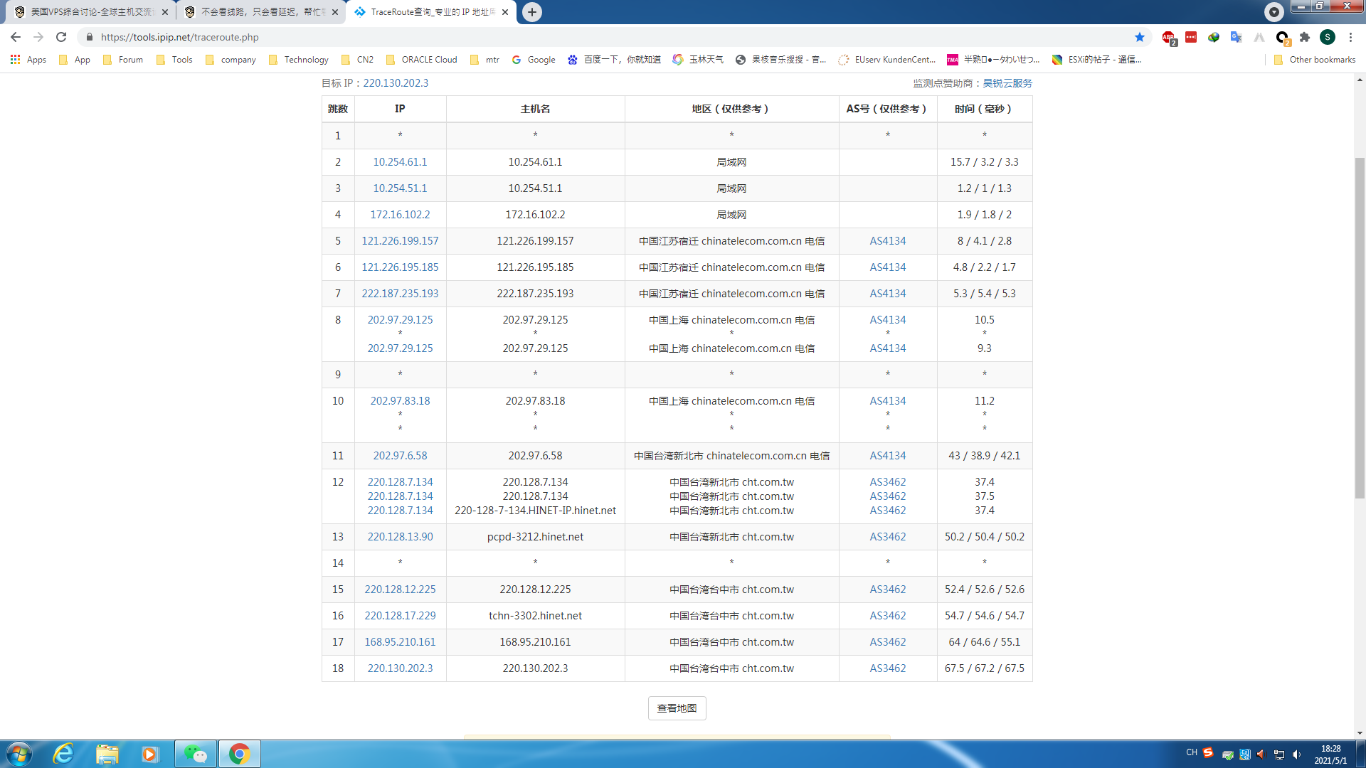This screenshot has width=1366, height=768.
Task: Open the Internet Download Manager extension
Action: tap(1213, 38)
